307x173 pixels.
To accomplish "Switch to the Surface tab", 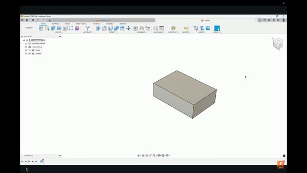I will tap(55, 24).
